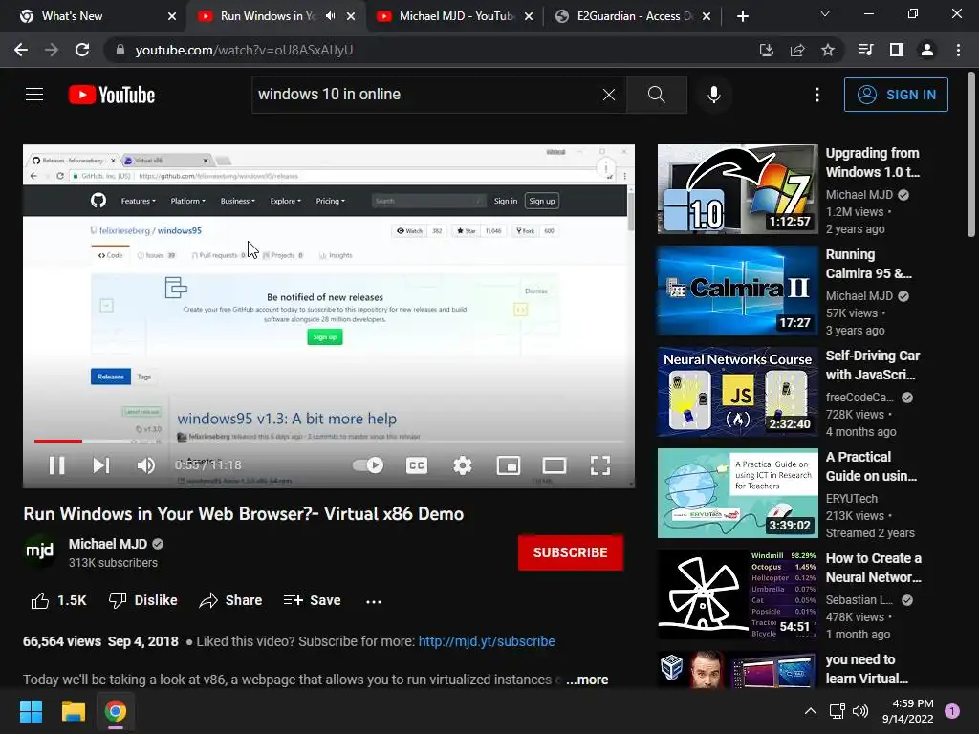The image size is (979, 734).
Task: Start voice search with microphone
Action: click(x=714, y=95)
